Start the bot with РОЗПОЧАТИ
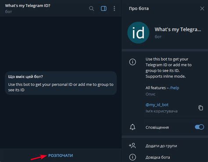208x162 pixels. pos(61,155)
